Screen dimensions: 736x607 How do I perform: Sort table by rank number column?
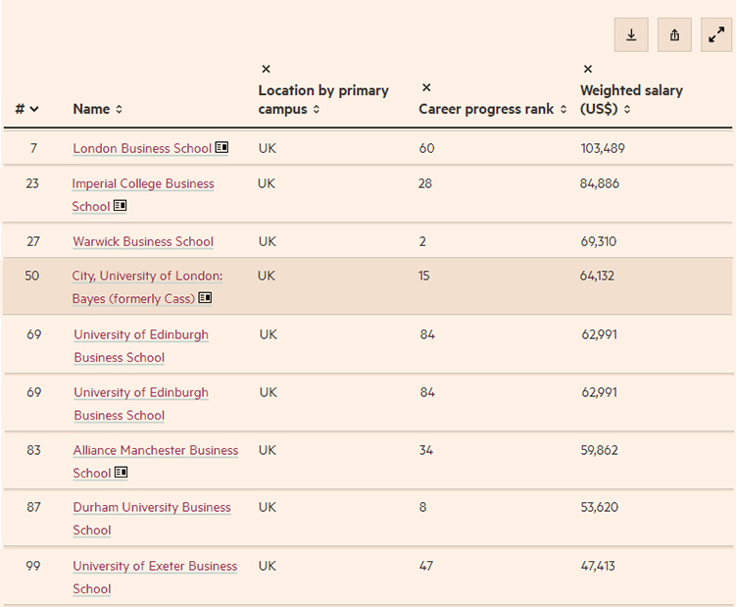coord(27,109)
